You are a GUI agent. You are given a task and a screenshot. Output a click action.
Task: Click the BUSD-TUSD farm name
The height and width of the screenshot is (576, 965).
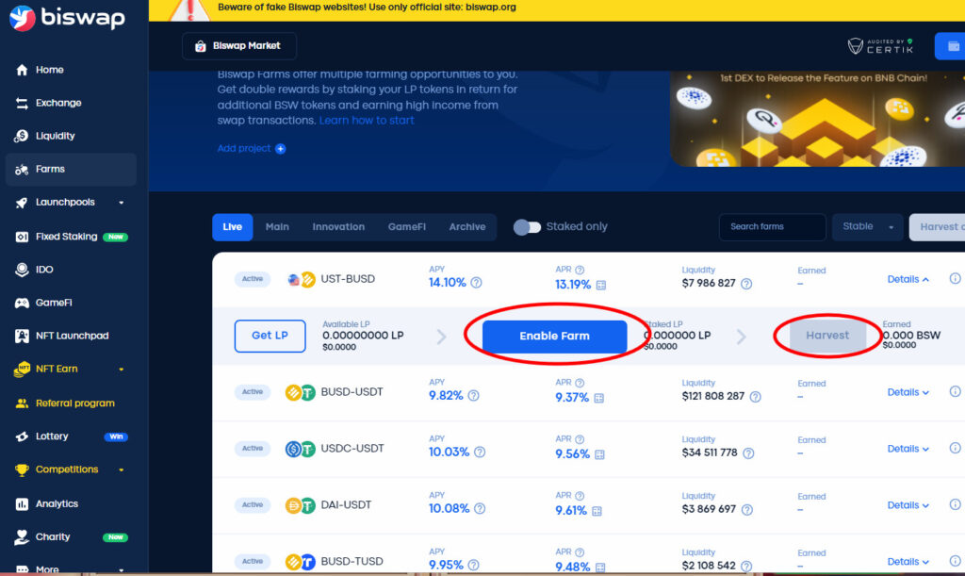pyautogui.click(x=352, y=562)
